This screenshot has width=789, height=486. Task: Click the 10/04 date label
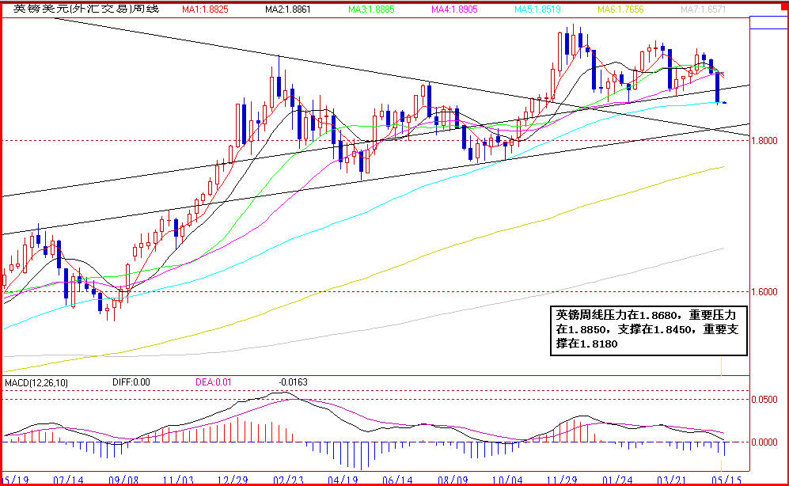click(508, 480)
